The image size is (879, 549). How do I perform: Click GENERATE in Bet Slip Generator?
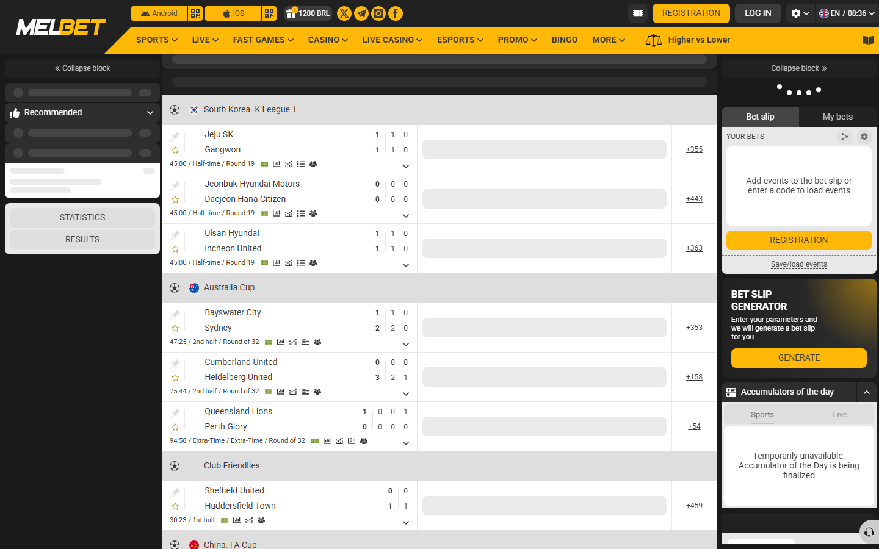[798, 358]
